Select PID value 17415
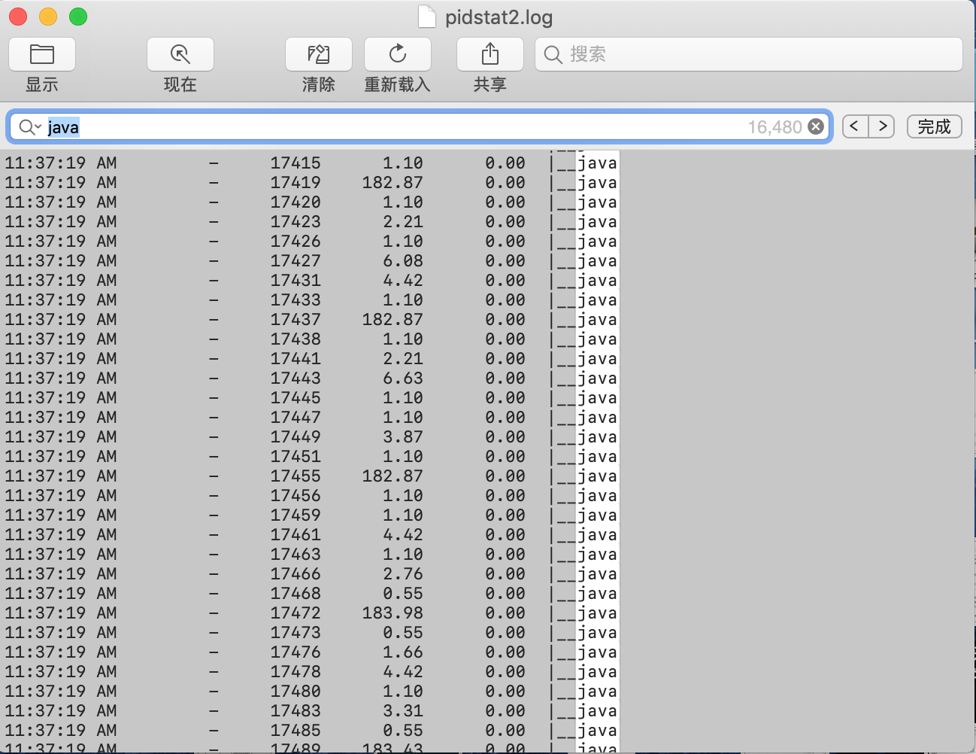 pos(296,163)
